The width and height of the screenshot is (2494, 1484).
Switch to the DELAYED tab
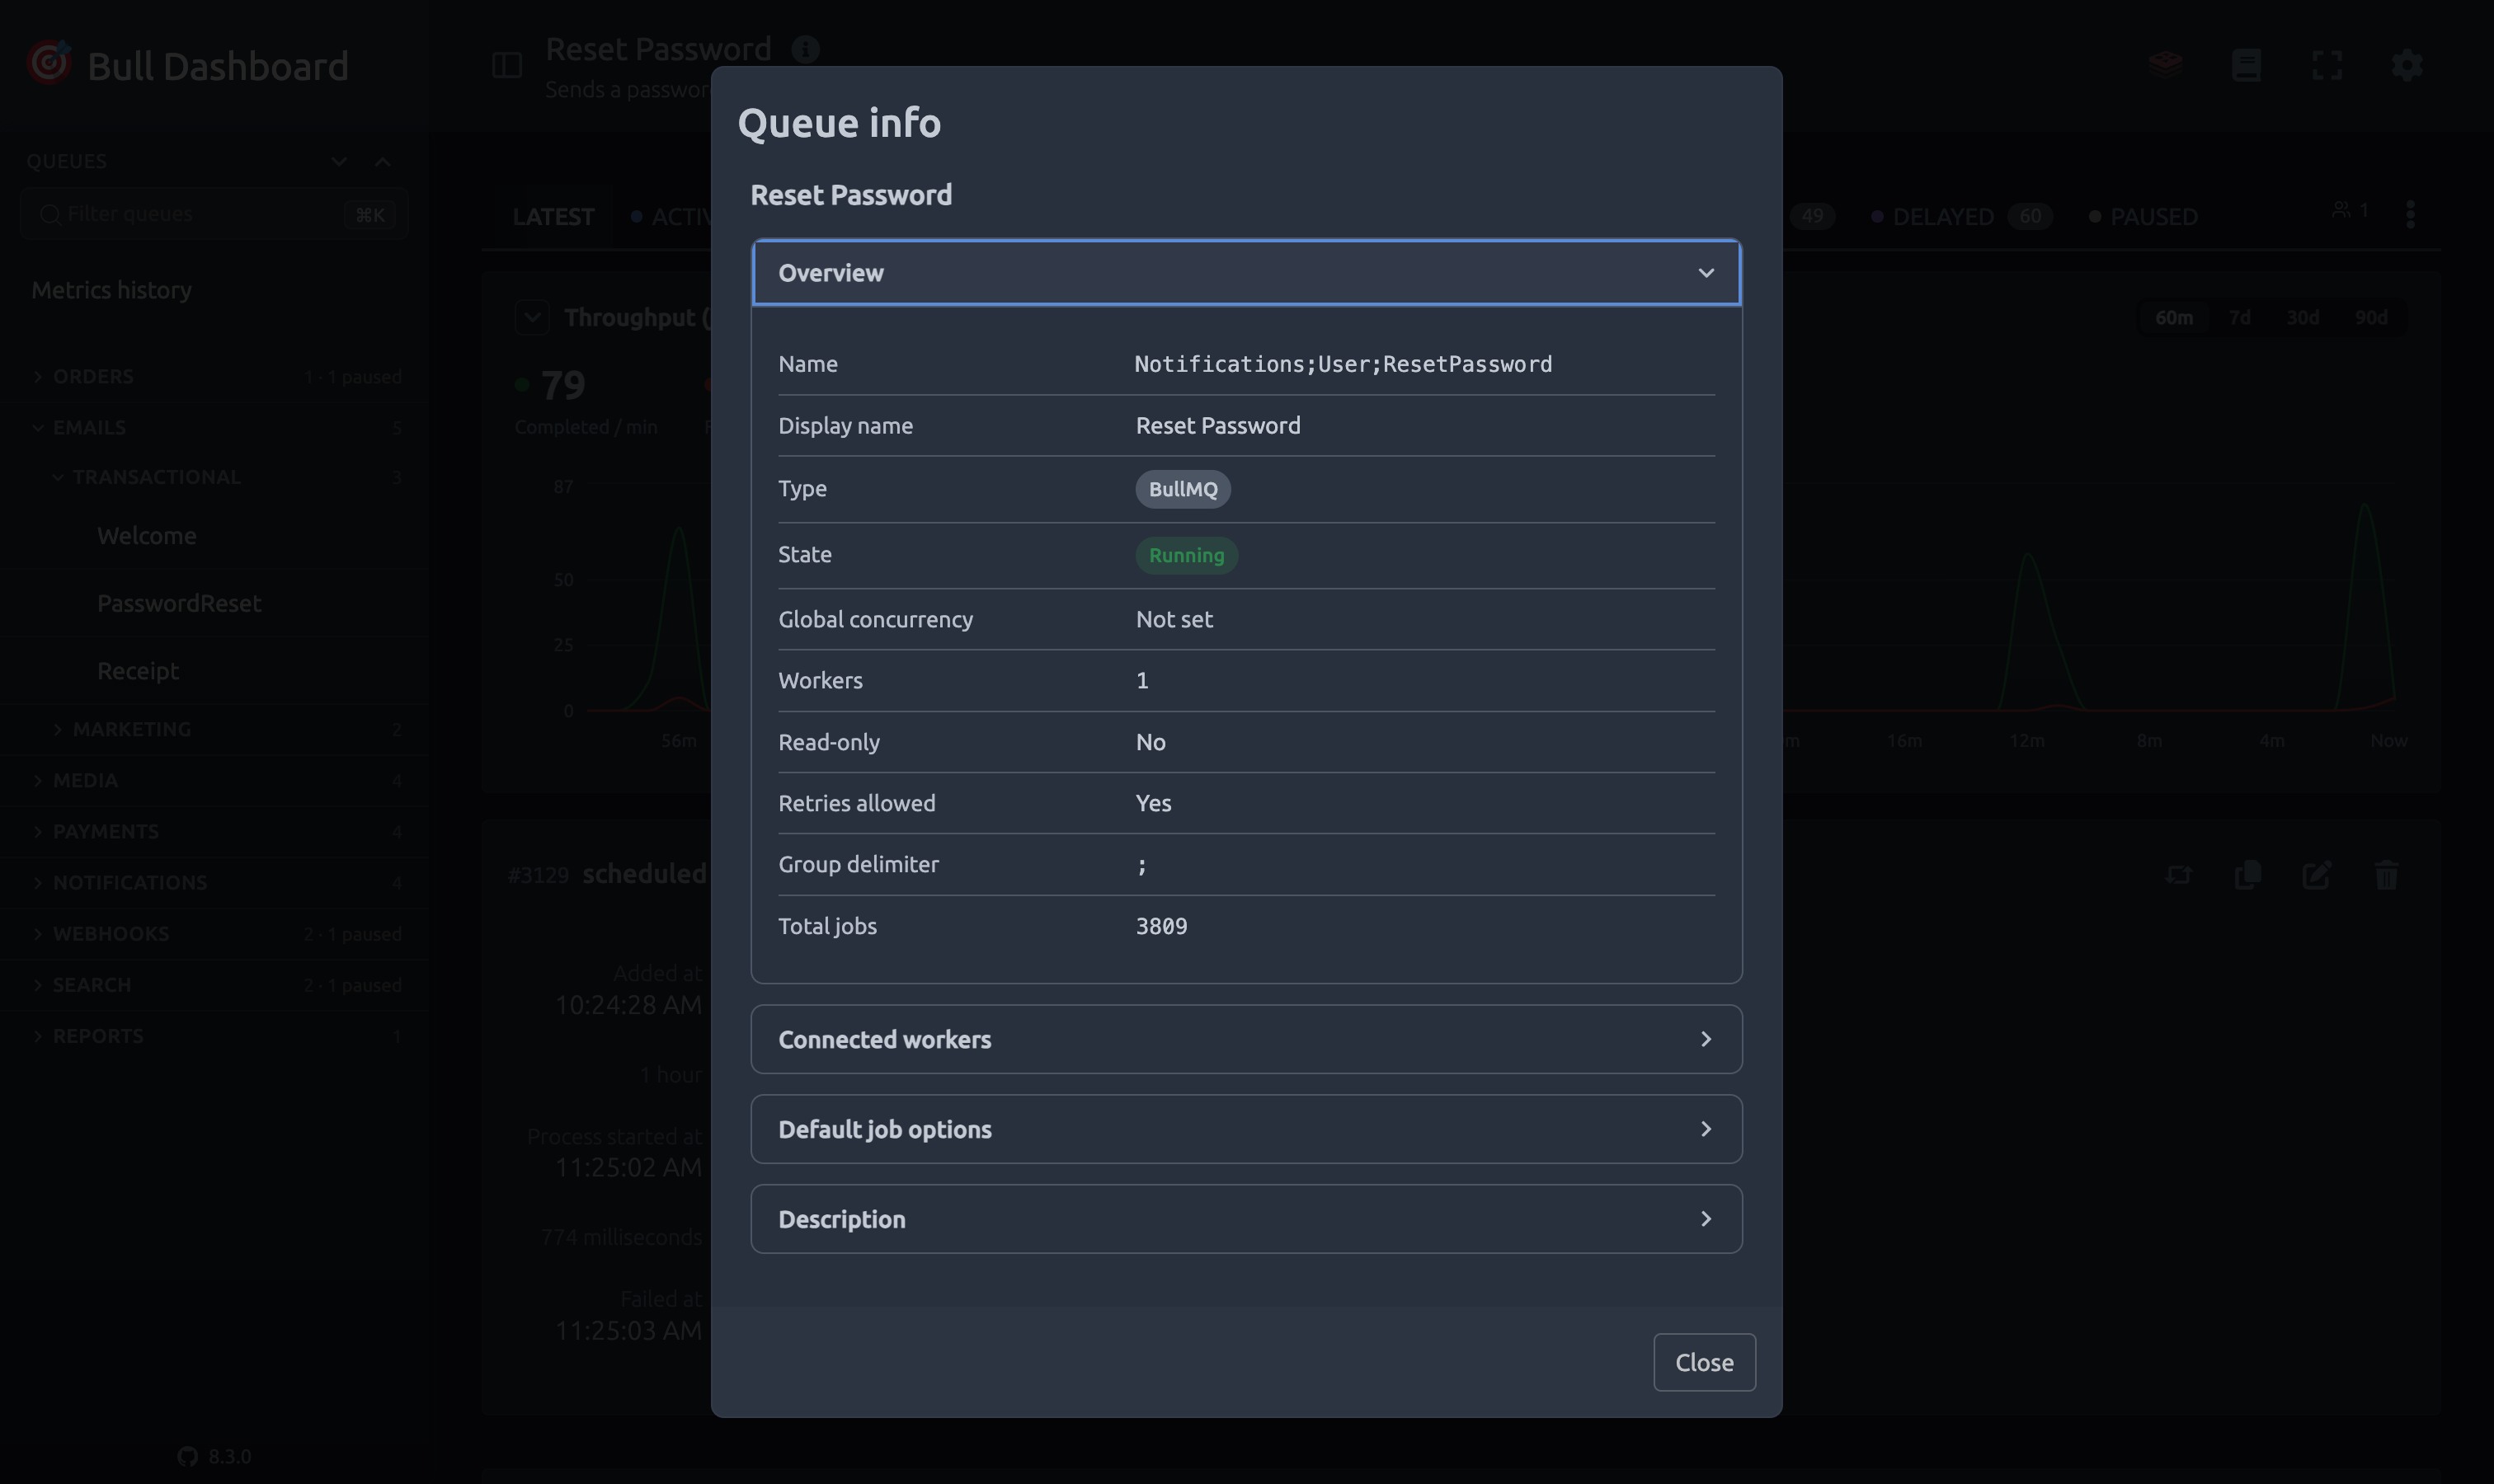tap(1960, 216)
